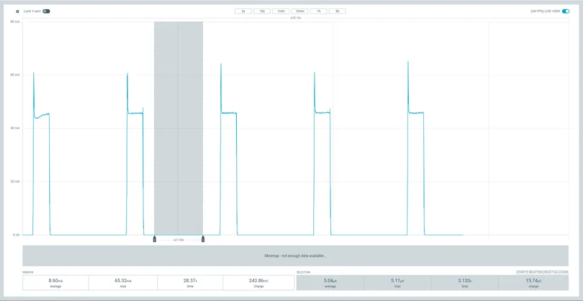Click the ZOOM TO SELECTION button
583x301 pixels.
[x=530, y=272]
